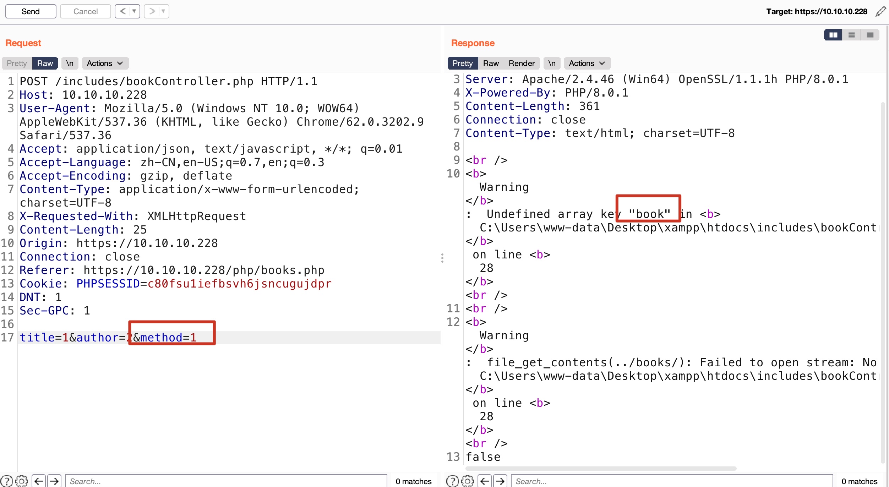Viewport: 889px width, 487px height.
Task: Select the response Raw tab
Action: click(x=491, y=63)
